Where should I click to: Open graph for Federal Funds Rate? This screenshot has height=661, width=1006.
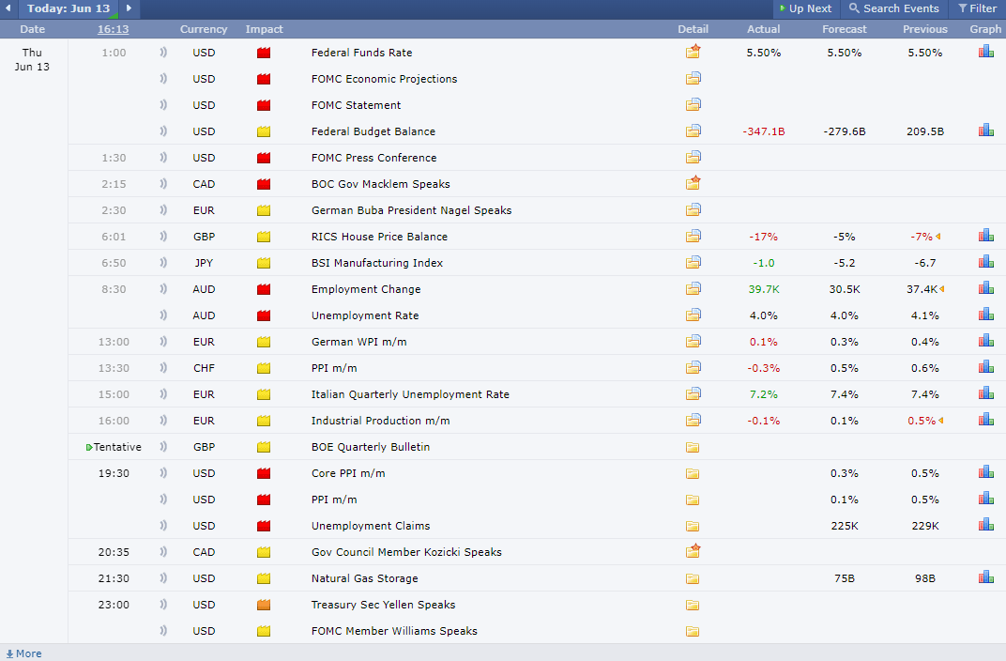pyautogui.click(x=986, y=52)
